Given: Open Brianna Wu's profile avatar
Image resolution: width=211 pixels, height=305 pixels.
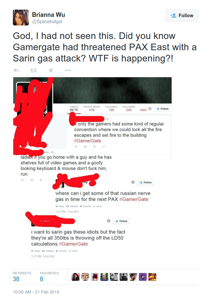Looking at the screenshot, I should (x=21, y=18).
